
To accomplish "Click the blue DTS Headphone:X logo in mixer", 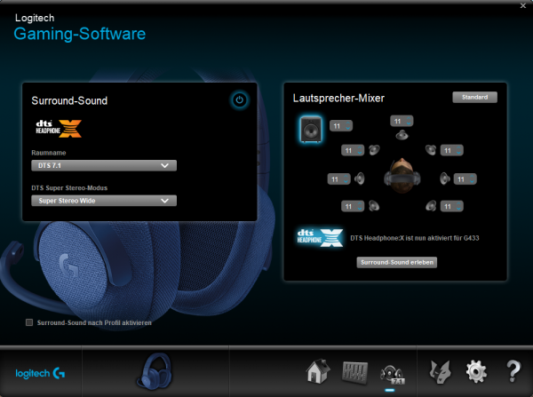I will click(x=320, y=237).
